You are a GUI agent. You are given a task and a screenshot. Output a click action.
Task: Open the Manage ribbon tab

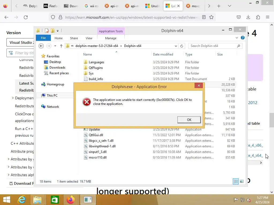111,38
